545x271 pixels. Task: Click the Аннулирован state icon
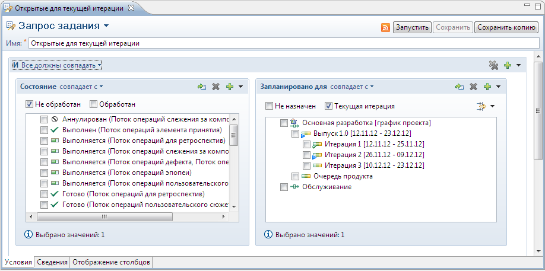pos(54,119)
